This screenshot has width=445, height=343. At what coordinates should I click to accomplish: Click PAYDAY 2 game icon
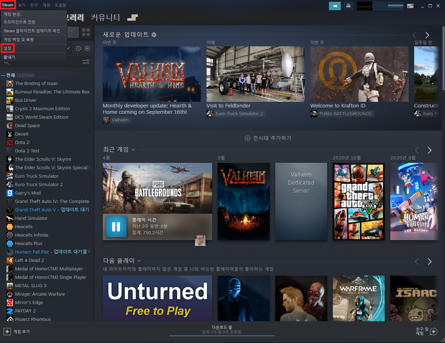[x=10, y=311]
